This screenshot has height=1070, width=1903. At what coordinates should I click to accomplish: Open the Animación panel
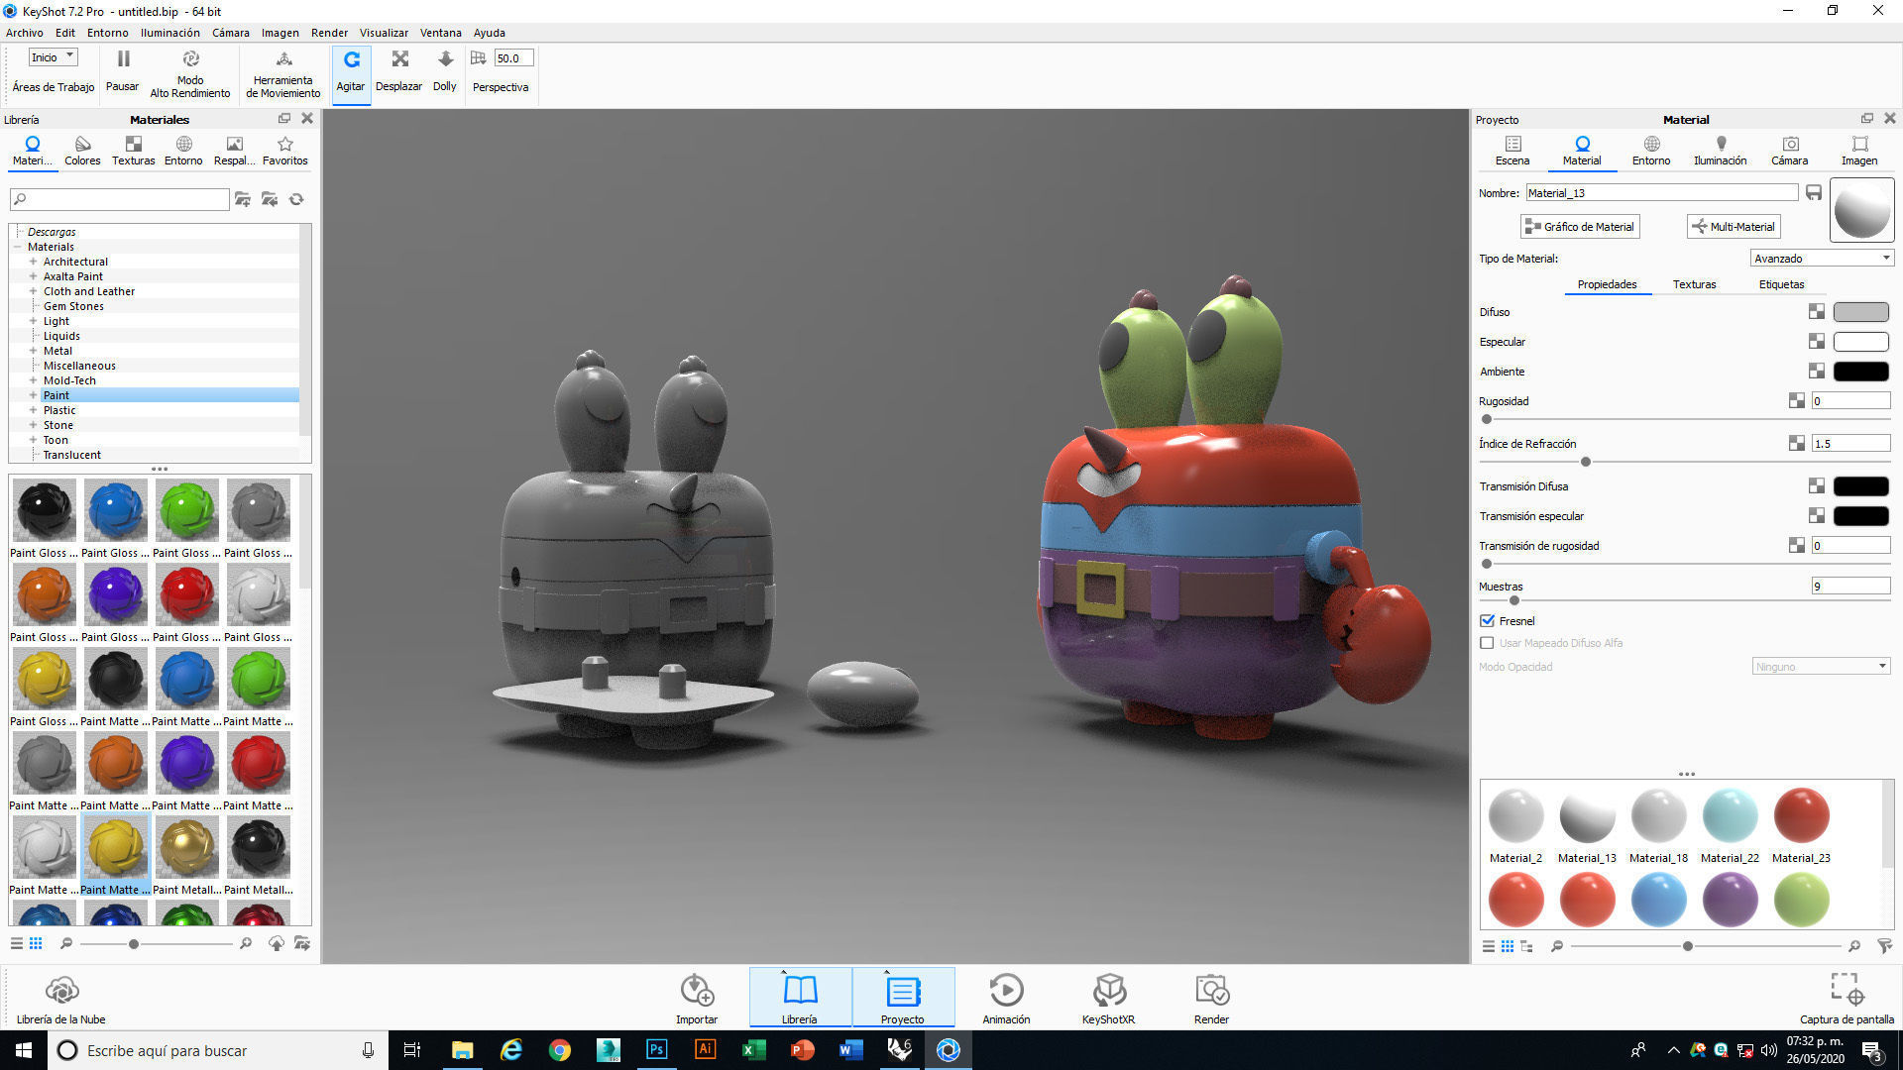(x=1006, y=998)
